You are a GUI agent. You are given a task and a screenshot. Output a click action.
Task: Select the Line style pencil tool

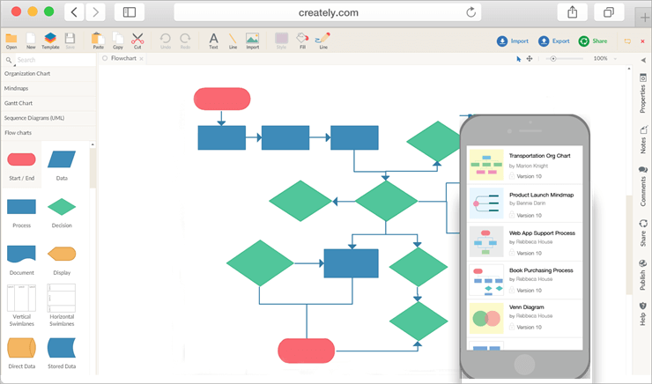pos(323,41)
